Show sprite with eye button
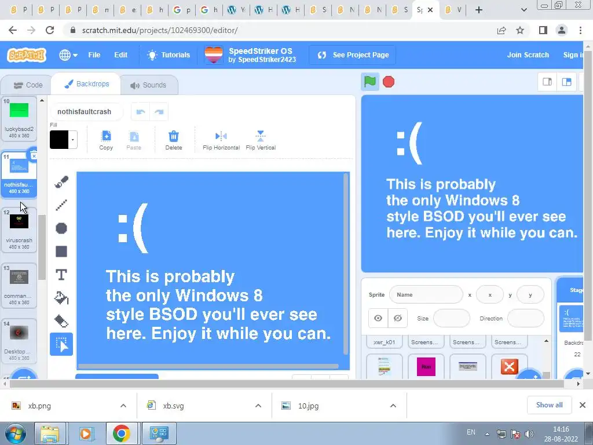 pos(378,318)
